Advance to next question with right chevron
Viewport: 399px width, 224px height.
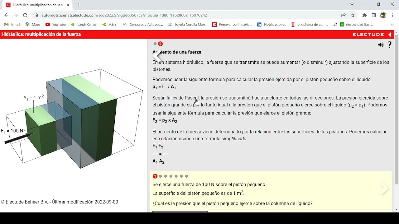384,189
